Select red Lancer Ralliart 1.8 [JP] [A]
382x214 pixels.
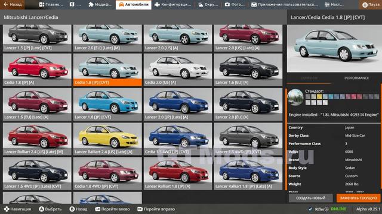178,174
